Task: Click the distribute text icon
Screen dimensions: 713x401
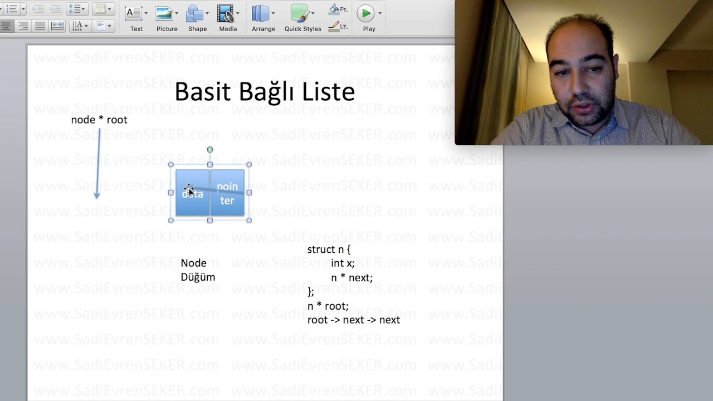Action: pos(57,26)
